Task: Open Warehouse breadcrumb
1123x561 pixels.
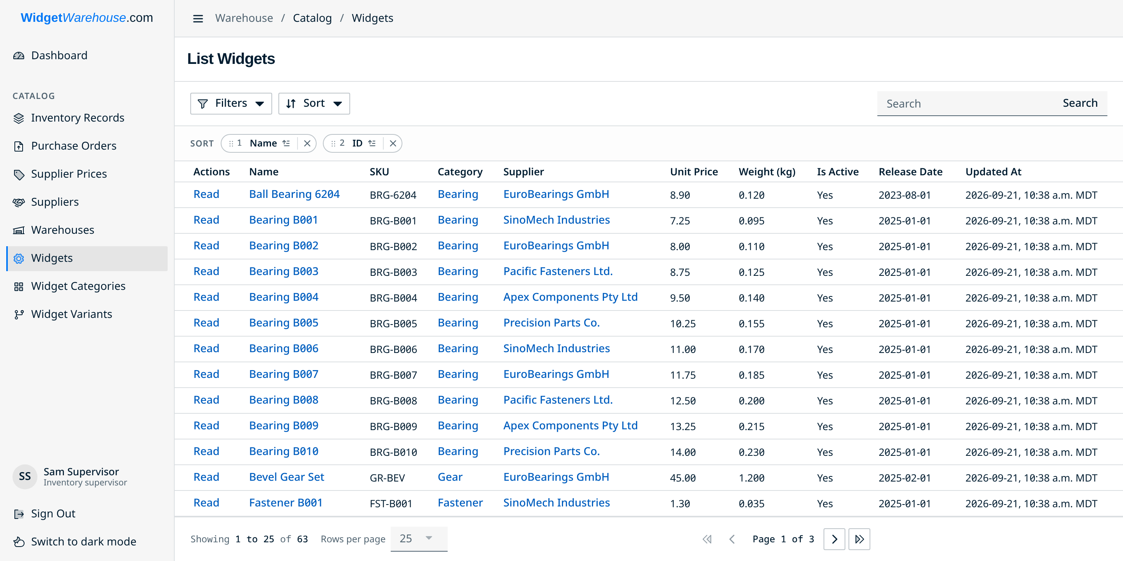Action: [244, 18]
